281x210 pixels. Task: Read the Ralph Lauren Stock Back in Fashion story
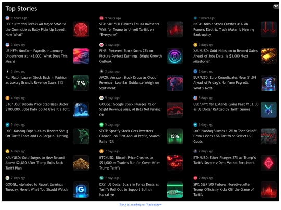point(36,80)
